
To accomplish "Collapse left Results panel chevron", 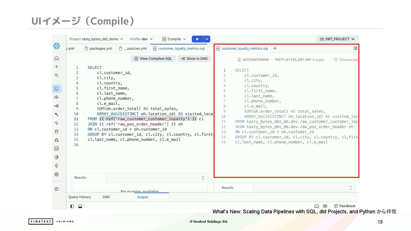I will coord(203,178).
